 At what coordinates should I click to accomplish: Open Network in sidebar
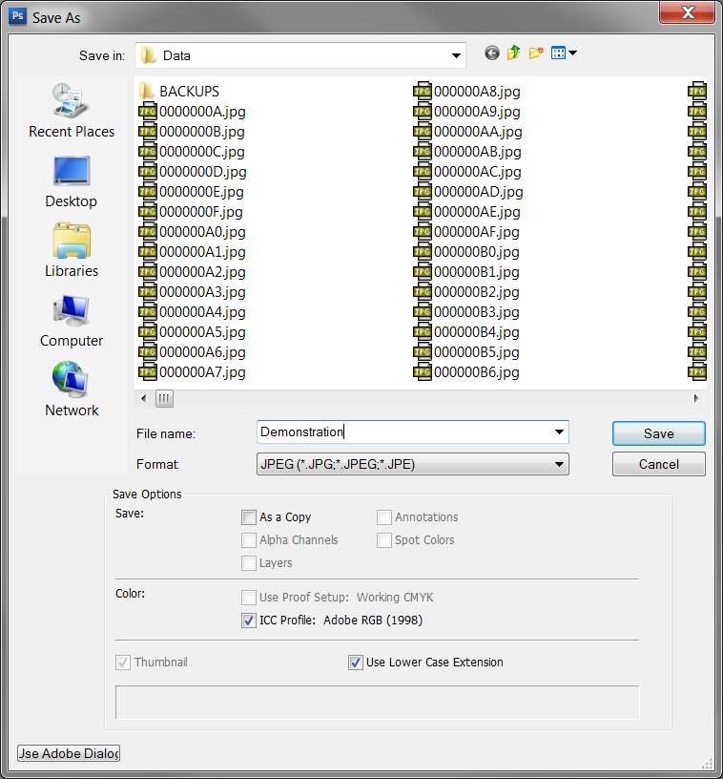click(72, 389)
